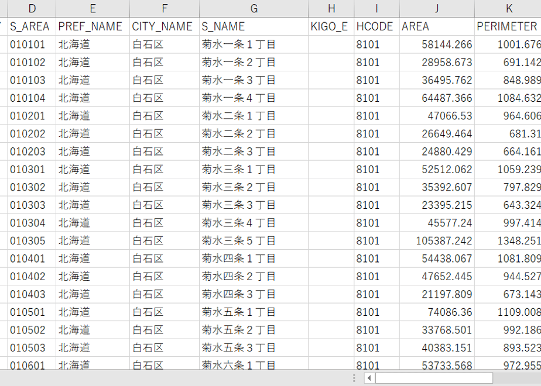Click S_AREA cell 010305
This screenshot has width=541, height=386.
pos(32,240)
